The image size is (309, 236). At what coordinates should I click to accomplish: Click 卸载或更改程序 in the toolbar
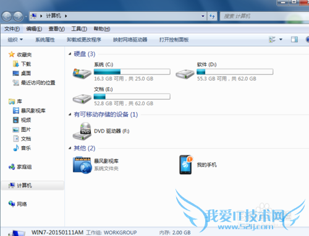click(x=84, y=40)
